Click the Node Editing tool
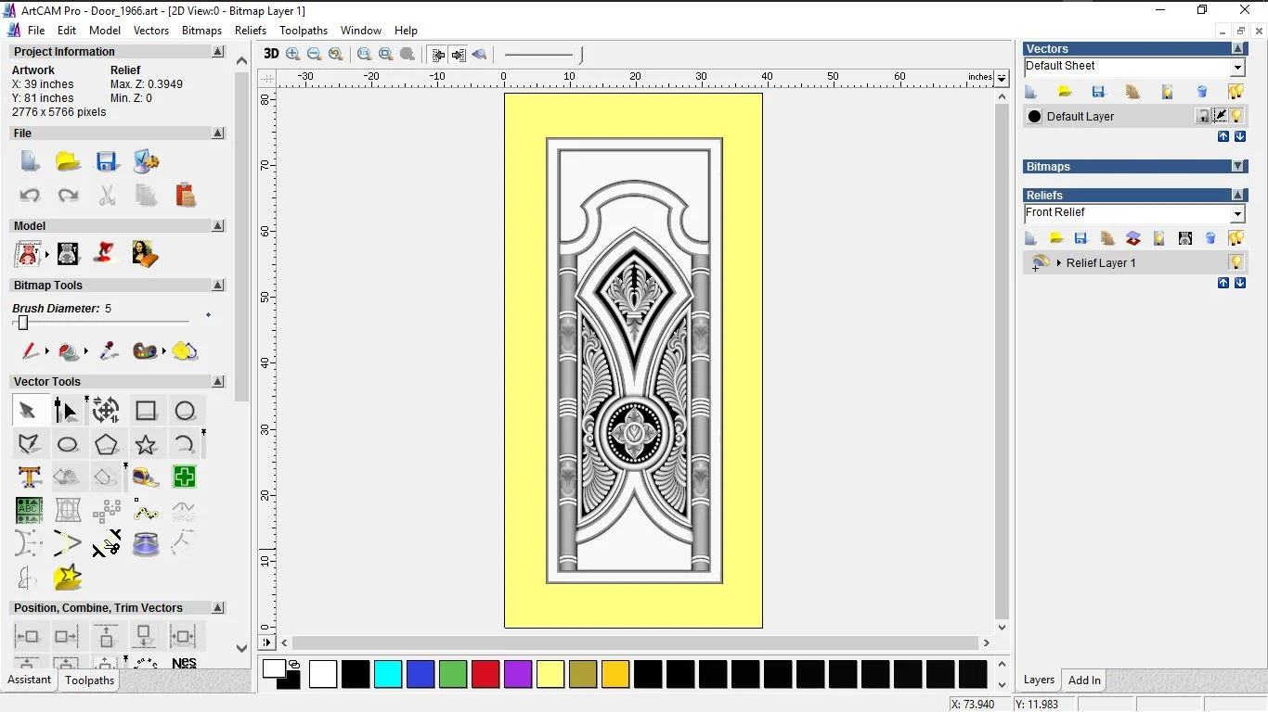 [65, 409]
